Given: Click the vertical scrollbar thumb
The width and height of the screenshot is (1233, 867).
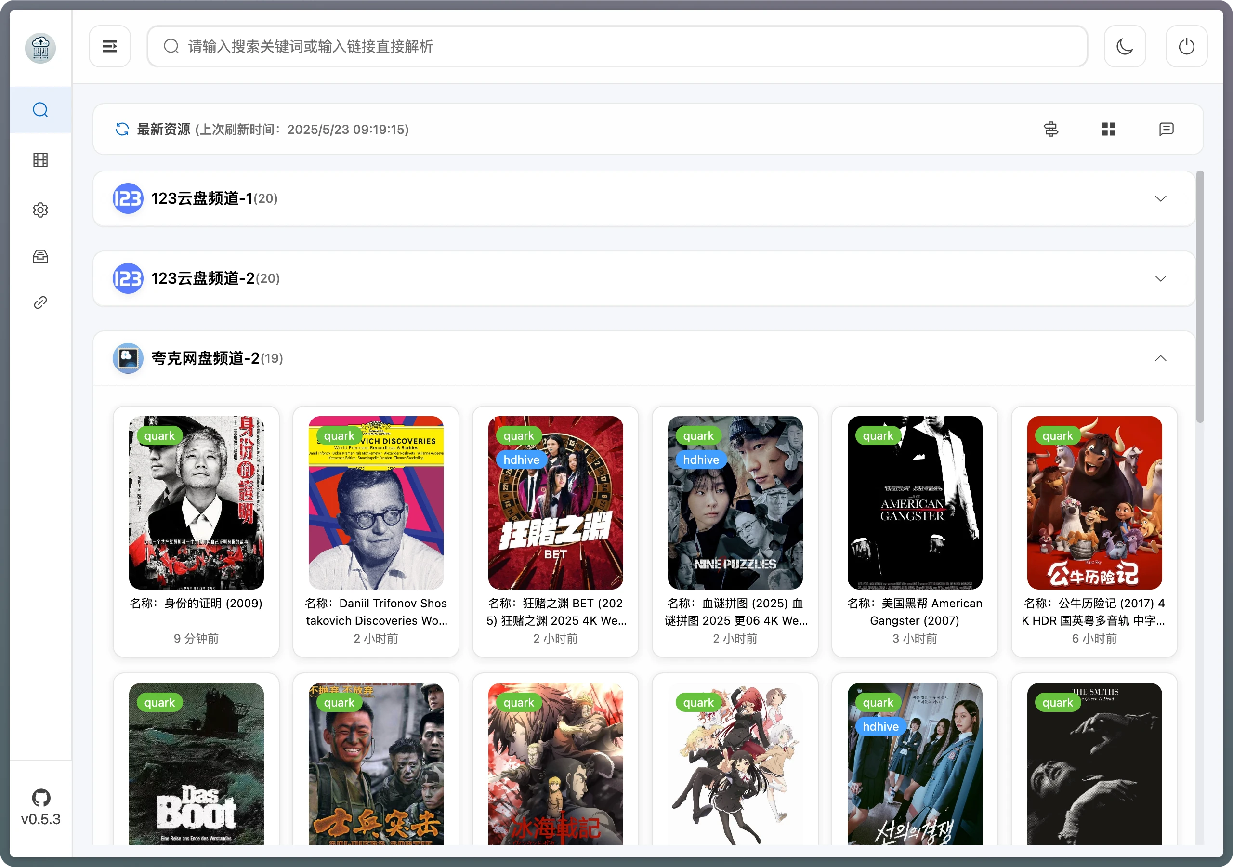Looking at the screenshot, I should point(1200,297).
